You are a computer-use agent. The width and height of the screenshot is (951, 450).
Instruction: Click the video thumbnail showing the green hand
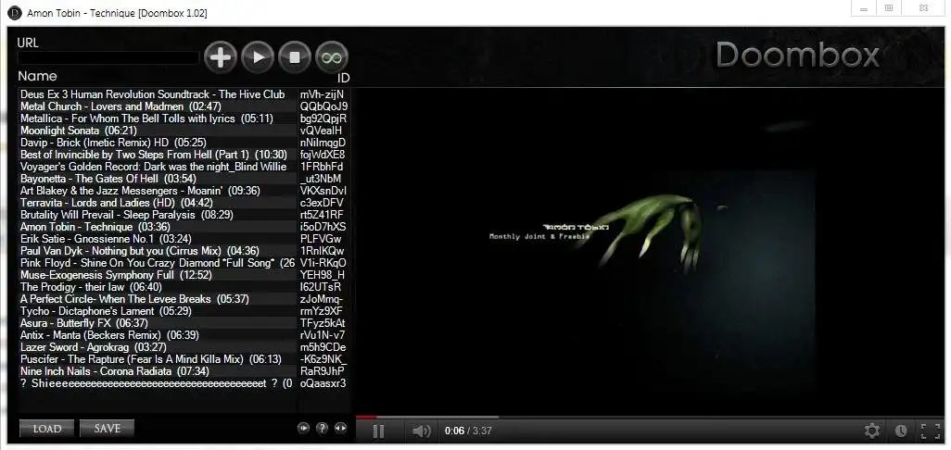pos(649,251)
